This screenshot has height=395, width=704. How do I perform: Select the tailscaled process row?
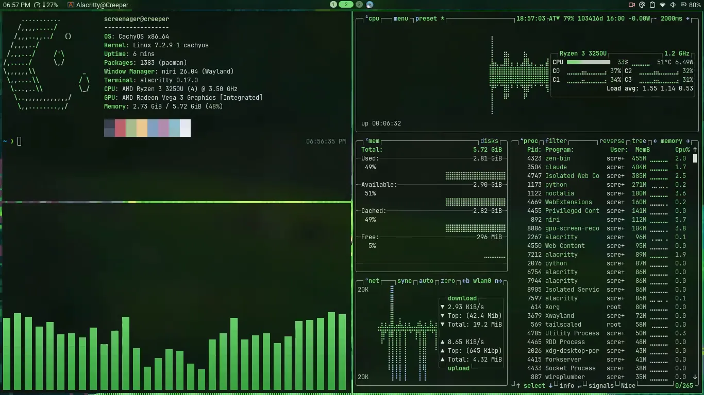[606, 325]
